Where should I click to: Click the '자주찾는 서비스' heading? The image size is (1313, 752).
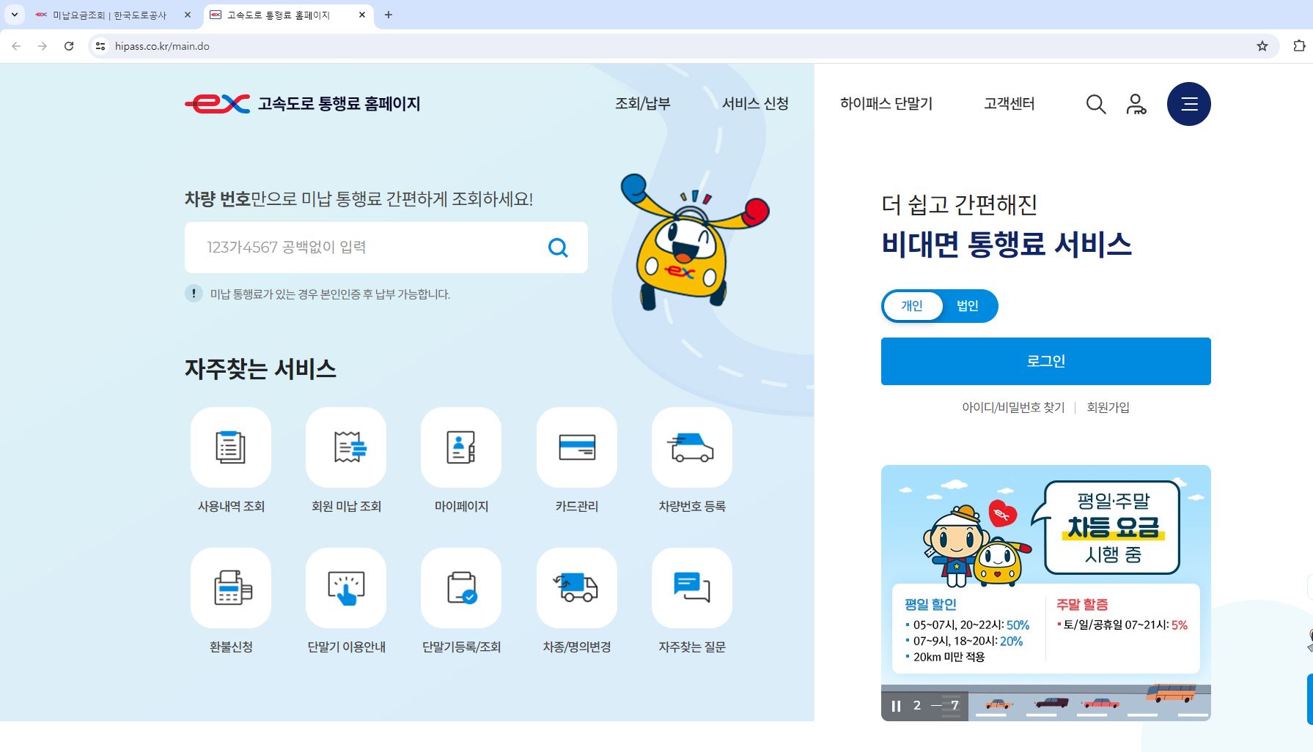(x=260, y=369)
